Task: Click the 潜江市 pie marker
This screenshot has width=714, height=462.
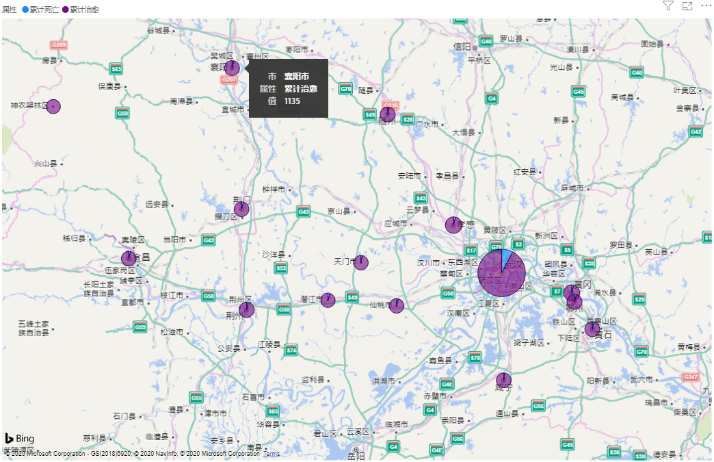Action: point(328,300)
